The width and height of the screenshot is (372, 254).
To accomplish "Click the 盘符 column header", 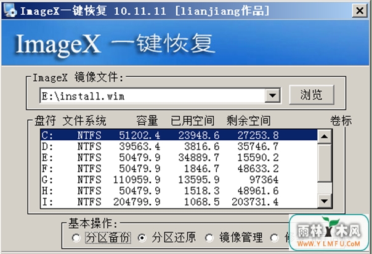I will 45,121.
